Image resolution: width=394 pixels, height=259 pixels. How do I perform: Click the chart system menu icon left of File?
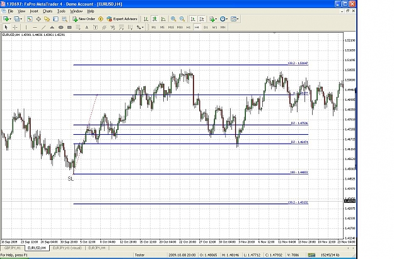(4, 11)
